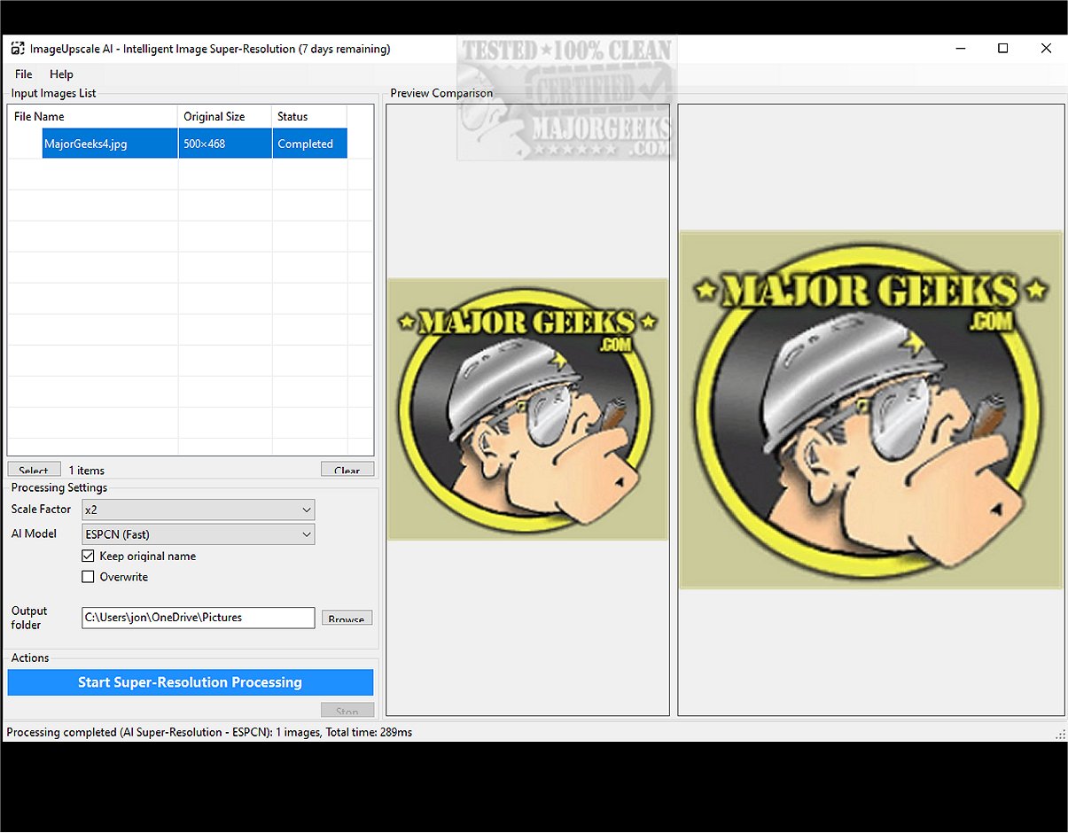
Task: Enable the Overwrite checkbox
Action: (x=88, y=577)
